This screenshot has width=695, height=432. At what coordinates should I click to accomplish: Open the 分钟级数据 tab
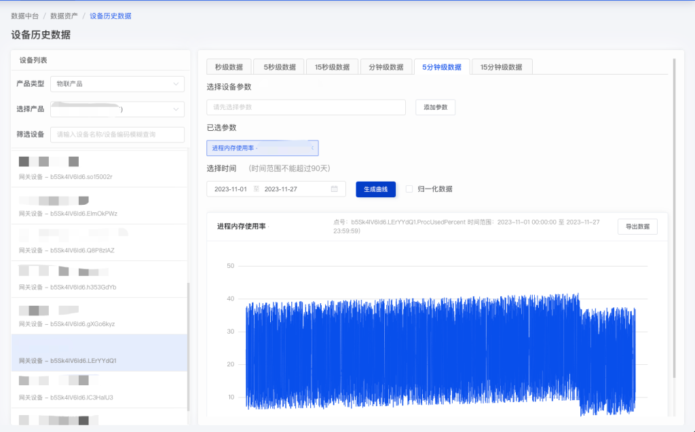(386, 66)
